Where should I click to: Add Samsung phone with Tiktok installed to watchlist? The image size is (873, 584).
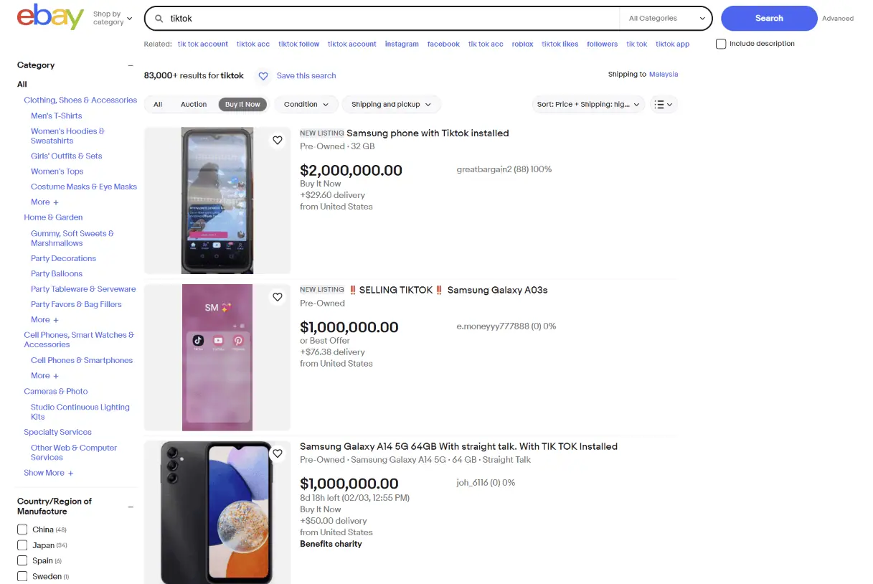tap(278, 141)
